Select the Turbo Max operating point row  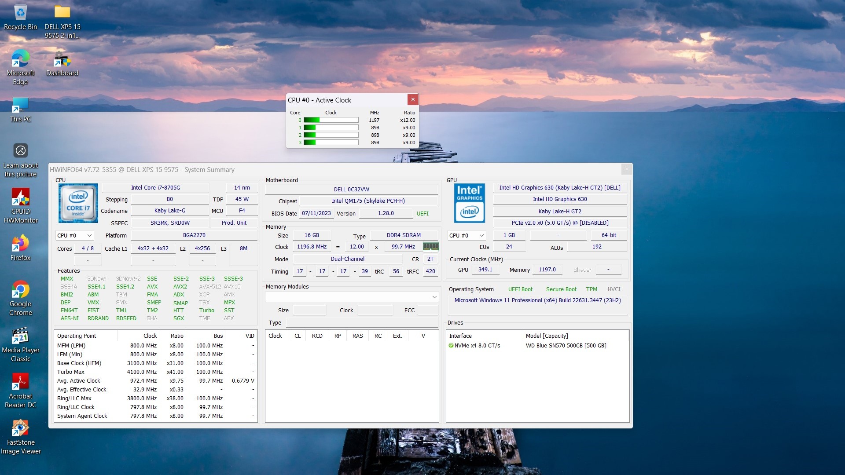click(x=155, y=372)
